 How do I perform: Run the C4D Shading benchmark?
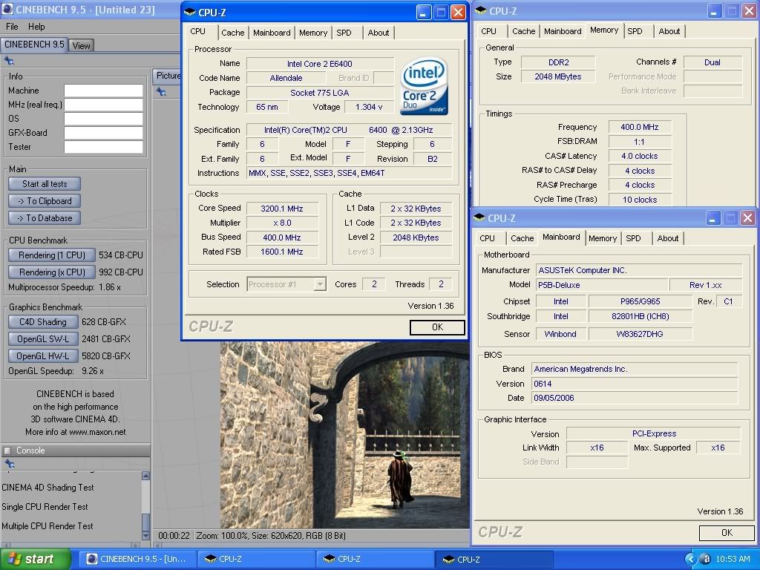(43, 322)
